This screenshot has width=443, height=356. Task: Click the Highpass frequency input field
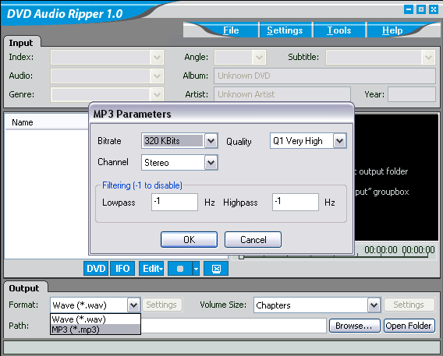click(x=296, y=202)
